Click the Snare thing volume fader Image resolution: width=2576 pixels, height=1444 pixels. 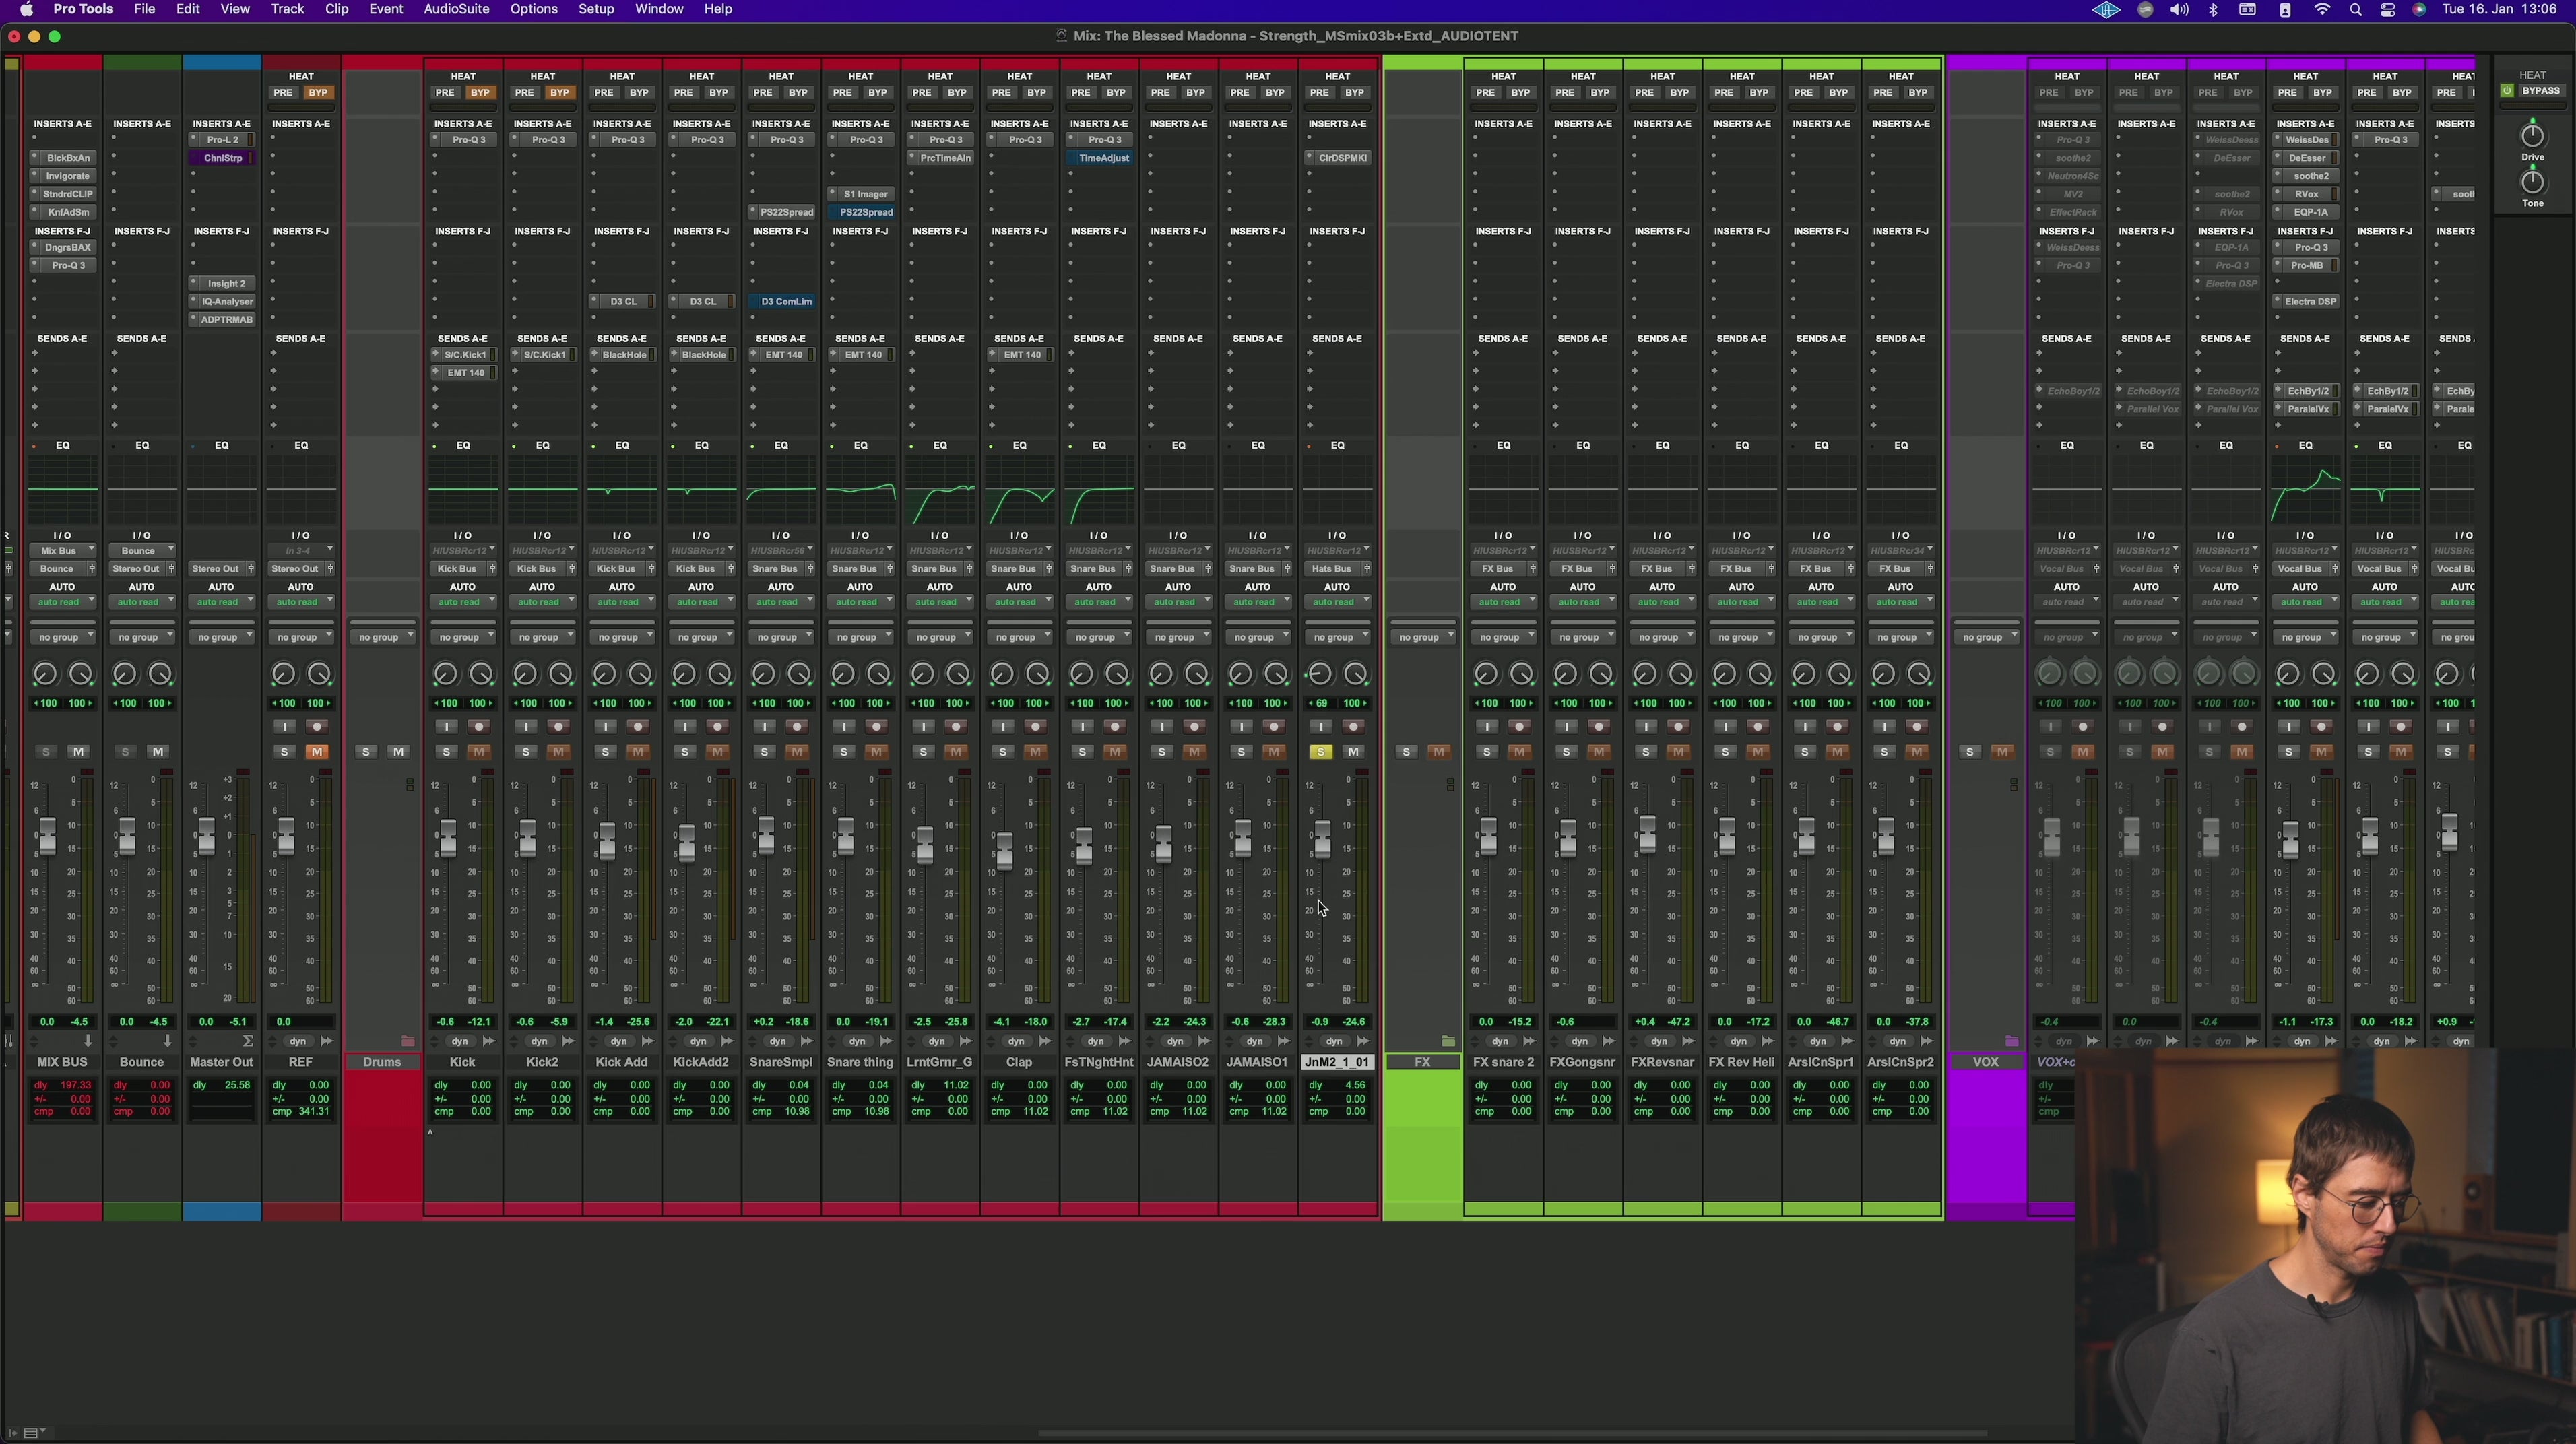pos(845,836)
